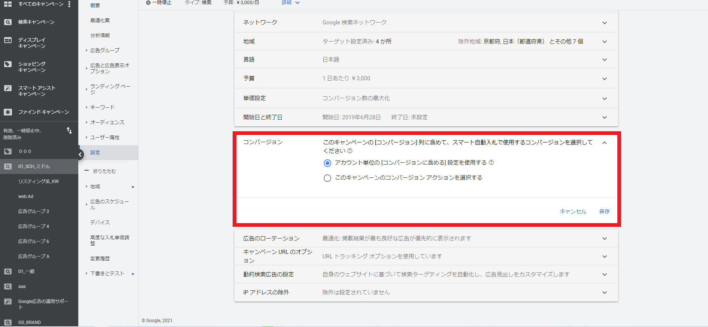
Task: Open the 変更履歴 menu item
Action: click(x=100, y=258)
